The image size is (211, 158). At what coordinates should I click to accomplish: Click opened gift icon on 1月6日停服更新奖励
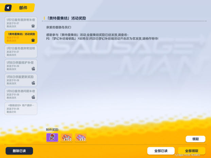(33, 83)
